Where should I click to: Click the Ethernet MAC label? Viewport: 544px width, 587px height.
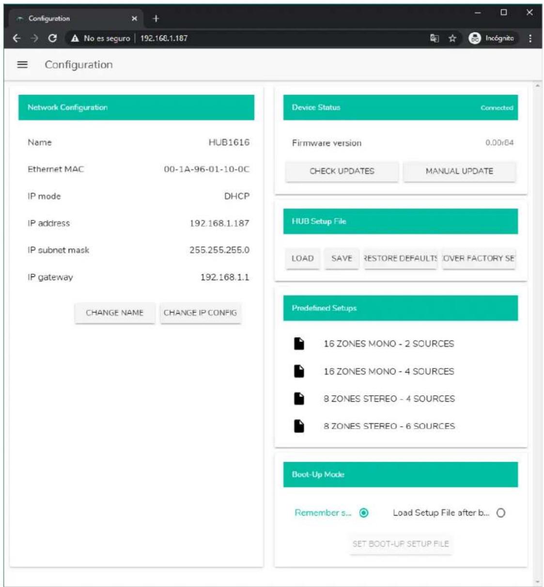(x=56, y=169)
